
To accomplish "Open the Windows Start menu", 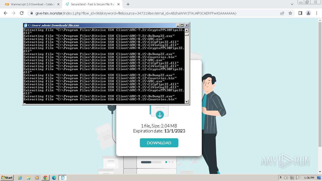I will 7,177.
